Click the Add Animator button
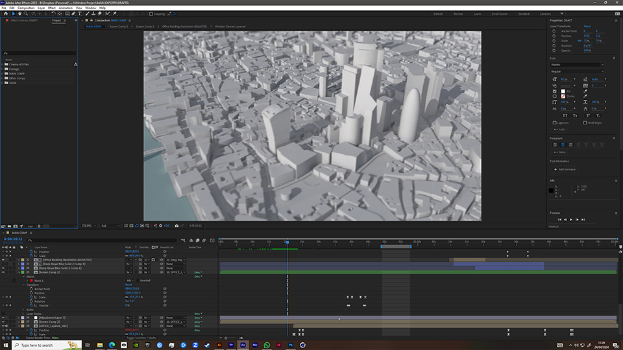The image size is (623, 350). click(565, 169)
